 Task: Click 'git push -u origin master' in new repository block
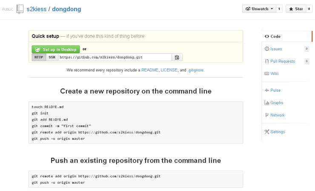tap(58, 139)
